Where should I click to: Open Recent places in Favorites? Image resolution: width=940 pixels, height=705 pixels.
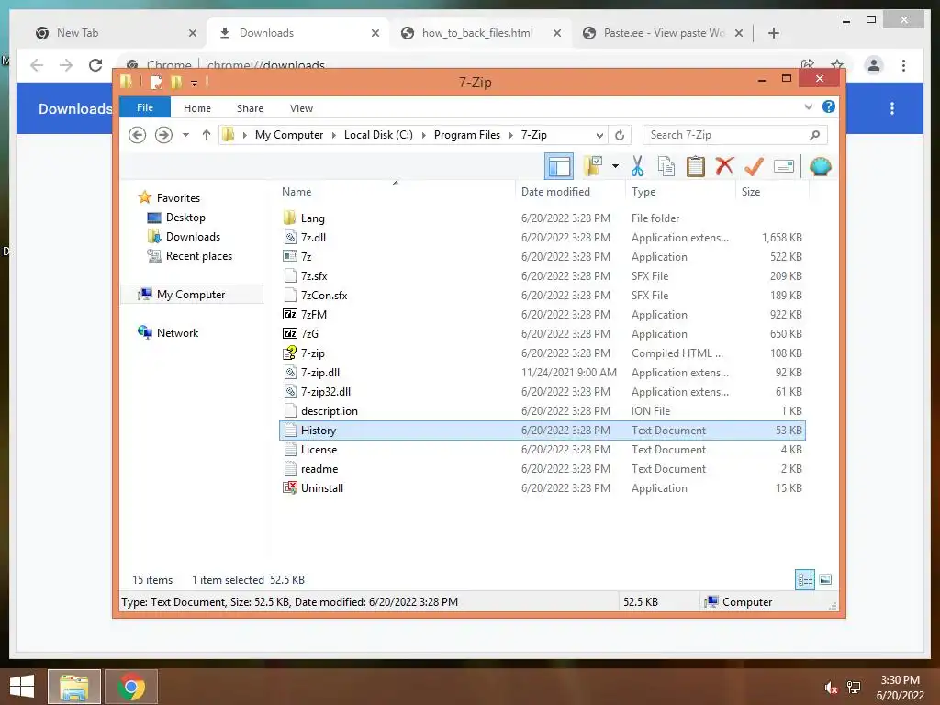click(198, 255)
